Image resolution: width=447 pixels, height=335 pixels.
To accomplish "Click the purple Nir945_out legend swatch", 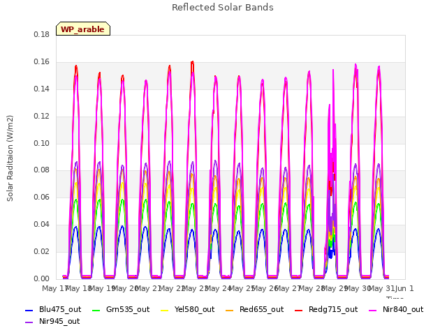I will tap(29, 322).
